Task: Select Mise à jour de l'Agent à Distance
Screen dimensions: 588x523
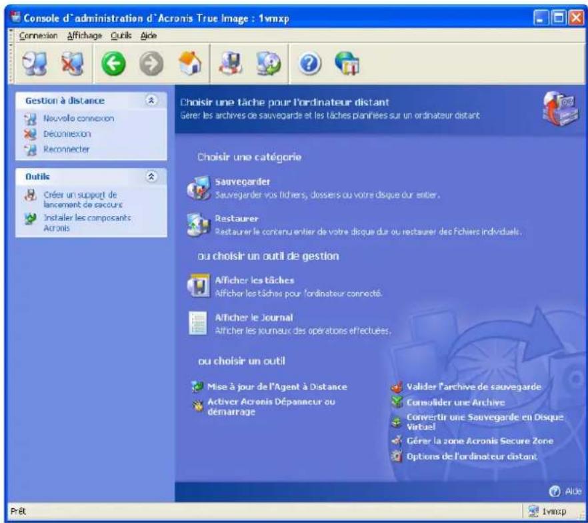Action: [277, 387]
